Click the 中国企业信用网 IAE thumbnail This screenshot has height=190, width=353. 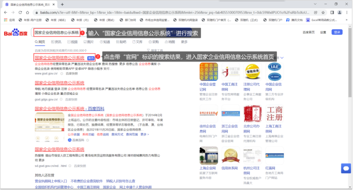[x=275, y=72]
